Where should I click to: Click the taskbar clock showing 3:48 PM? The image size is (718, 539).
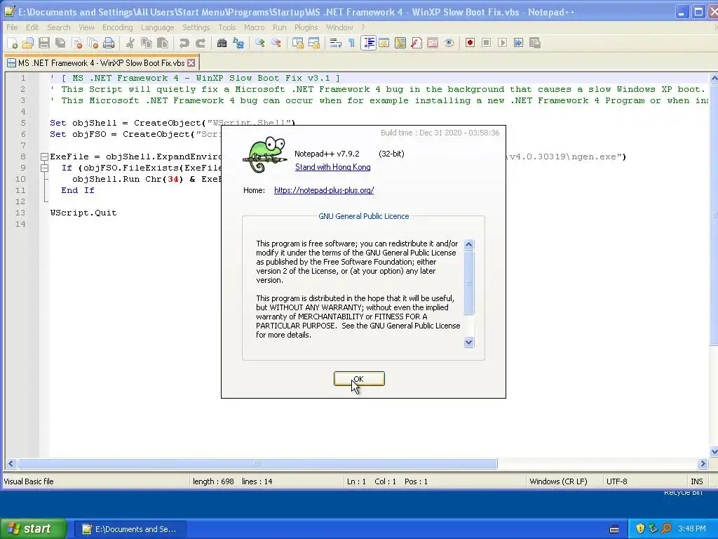click(x=692, y=529)
